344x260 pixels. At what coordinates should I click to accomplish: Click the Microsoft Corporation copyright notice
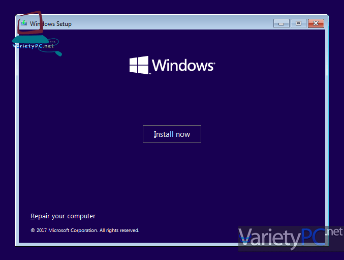(85, 230)
